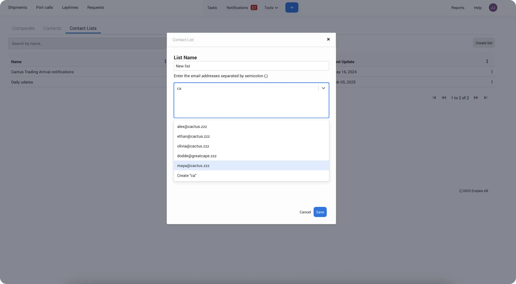Click the Notifications count badge 57
516x284 pixels.
(x=254, y=7)
